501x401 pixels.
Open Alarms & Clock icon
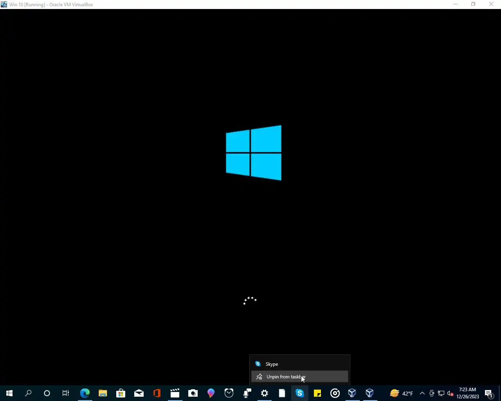click(229, 393)
